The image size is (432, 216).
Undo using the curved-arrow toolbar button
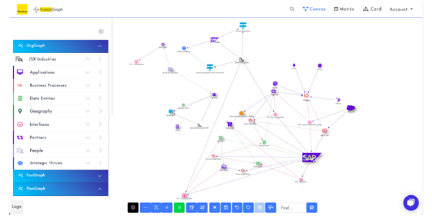tap(237, 207)
